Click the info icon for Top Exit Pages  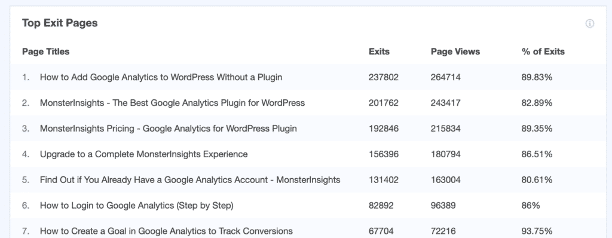pyautogui.click(x=590, y=23)
